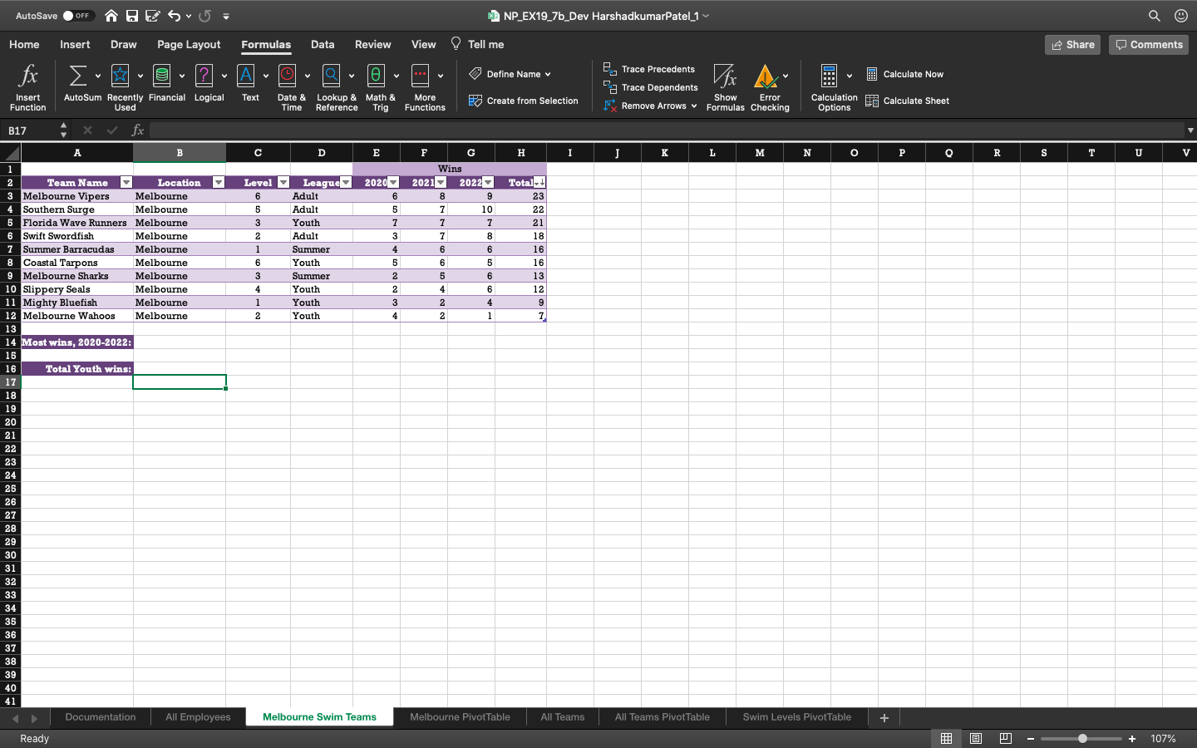1197x748 pixels.
Task: Select column H header
Action: [521, 153]
